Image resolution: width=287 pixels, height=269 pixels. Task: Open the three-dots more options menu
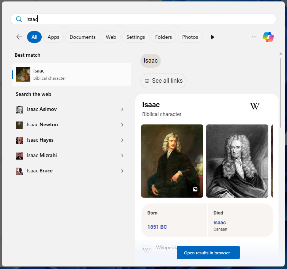pos(254,37)
